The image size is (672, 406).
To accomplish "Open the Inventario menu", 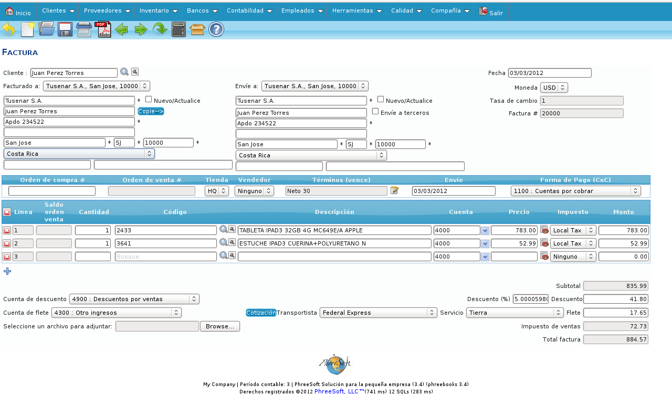I will pyautogui.click(x=159, y=10).
